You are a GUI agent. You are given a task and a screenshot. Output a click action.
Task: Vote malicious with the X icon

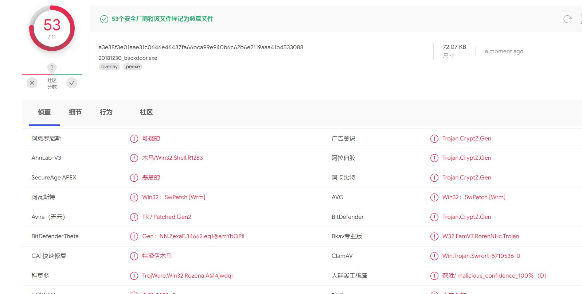32,83
